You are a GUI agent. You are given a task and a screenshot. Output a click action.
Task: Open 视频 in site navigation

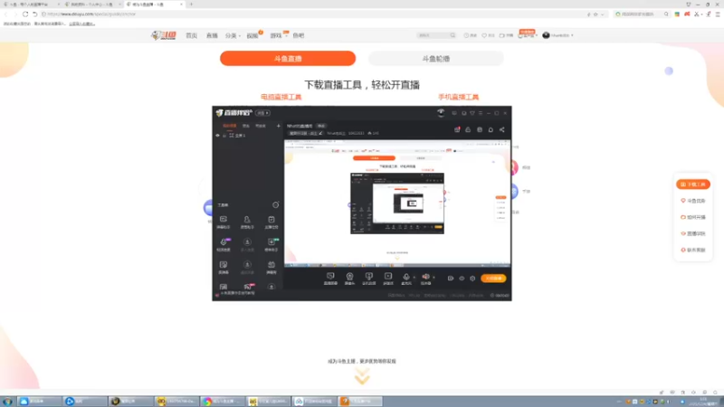point(252,35)
